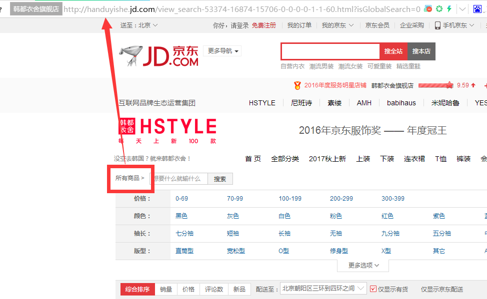Screen dimensions: 487x299
Task: Click the HSTYLE store logo
Action: pyautogui.click(x=168, y=131)
